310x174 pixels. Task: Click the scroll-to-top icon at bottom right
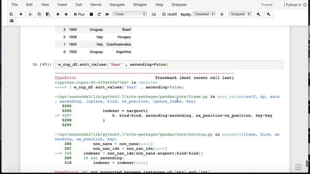click(298, 167)
